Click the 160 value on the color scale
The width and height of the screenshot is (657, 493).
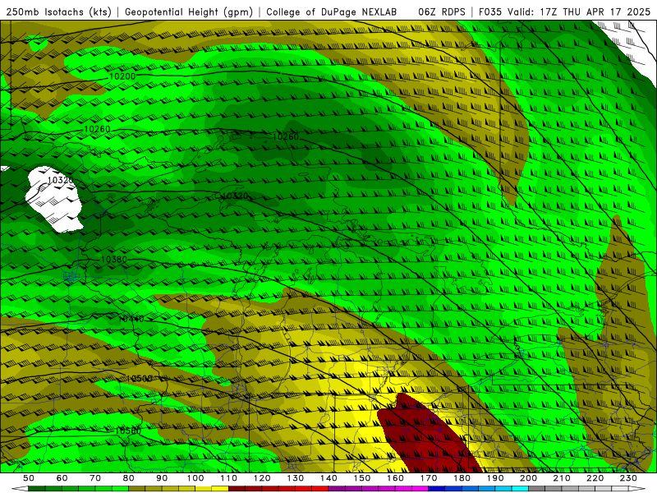(395, 478)
